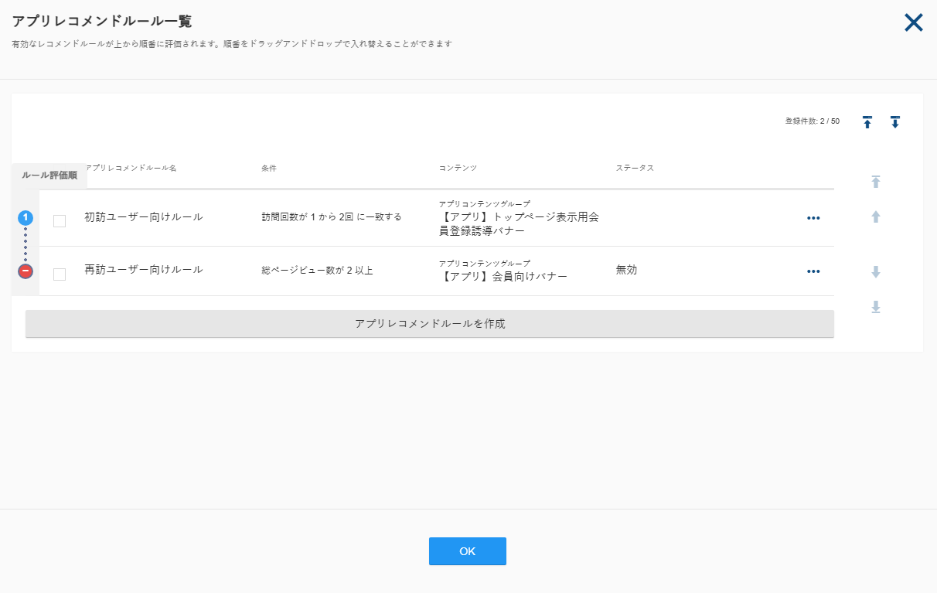Click condition 訪問回数が 1 から 2回 に一致する

[332, 217]
